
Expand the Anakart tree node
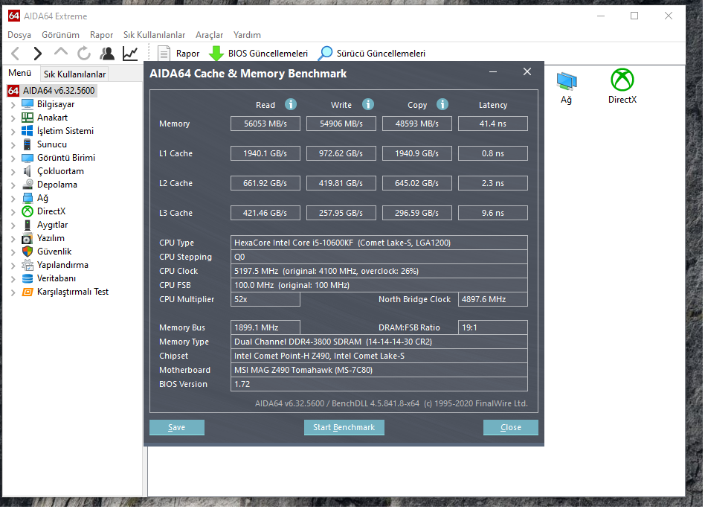[x=13, y=118]
